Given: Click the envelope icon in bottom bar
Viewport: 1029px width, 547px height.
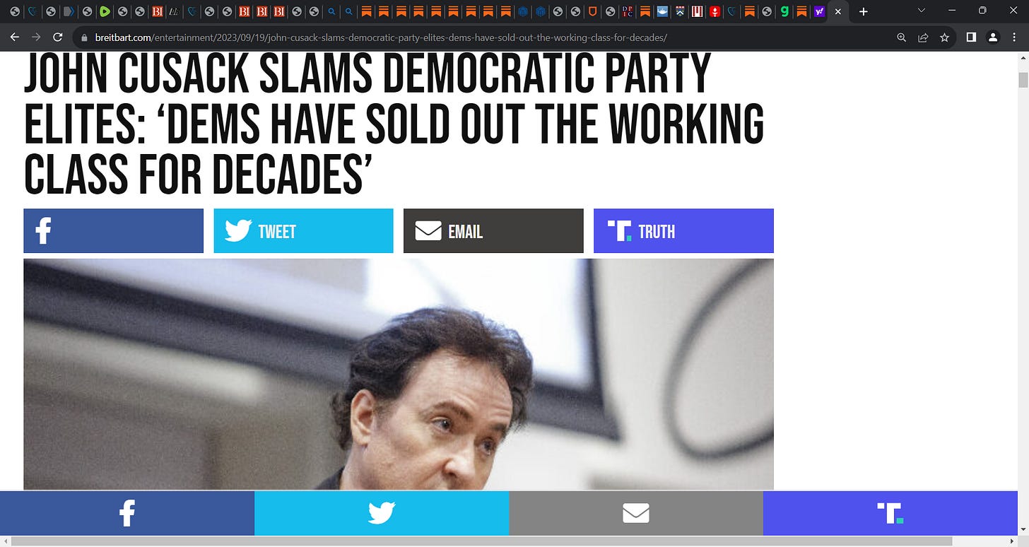Looking at the screenshot, I should coord(636,513).
